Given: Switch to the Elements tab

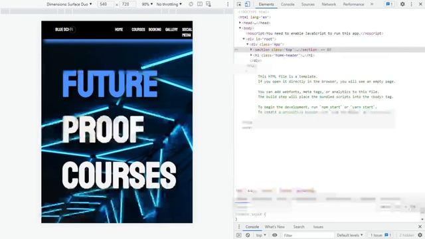Looking at the screenshot, I should pyautogui.click(x=266, y=5).
